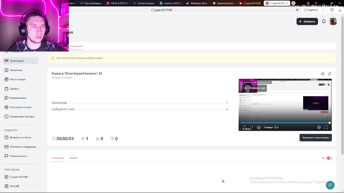
Task: Switch to Код подтверждения Gmail tab
Action: click(x=91, y=3)
